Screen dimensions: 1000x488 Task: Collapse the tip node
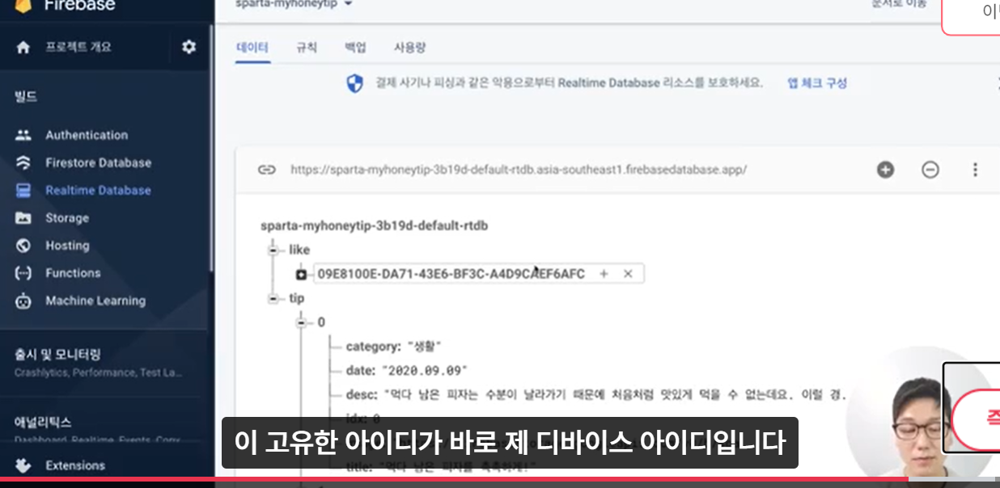click(x=274, y=298)
